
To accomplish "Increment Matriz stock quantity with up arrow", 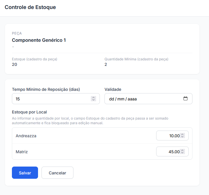I will tap(182, 150).
